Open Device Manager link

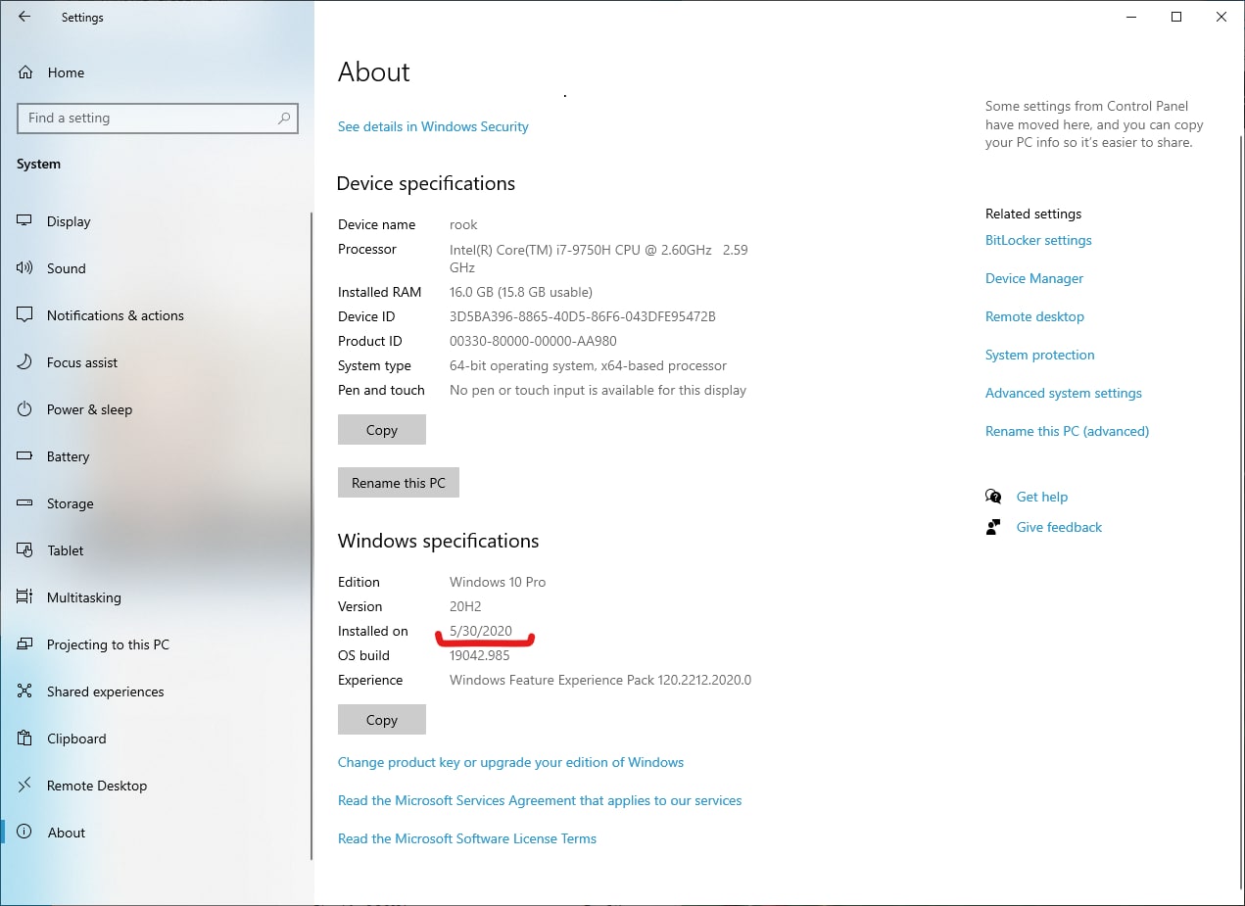pos(1034,278)
